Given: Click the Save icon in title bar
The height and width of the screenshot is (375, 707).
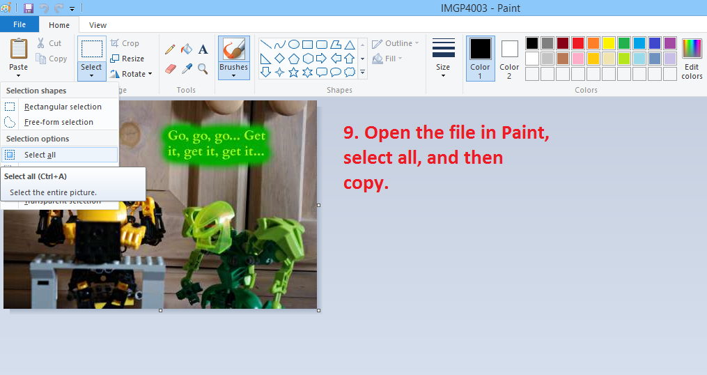Looking at the screenshot, I should 29,8.
